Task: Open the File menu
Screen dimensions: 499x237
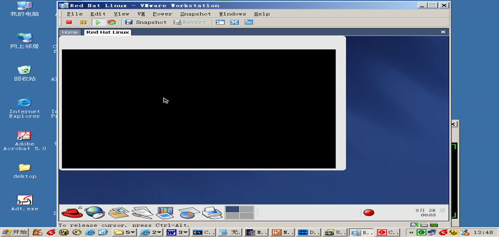Action: click(x=75, y=14)
